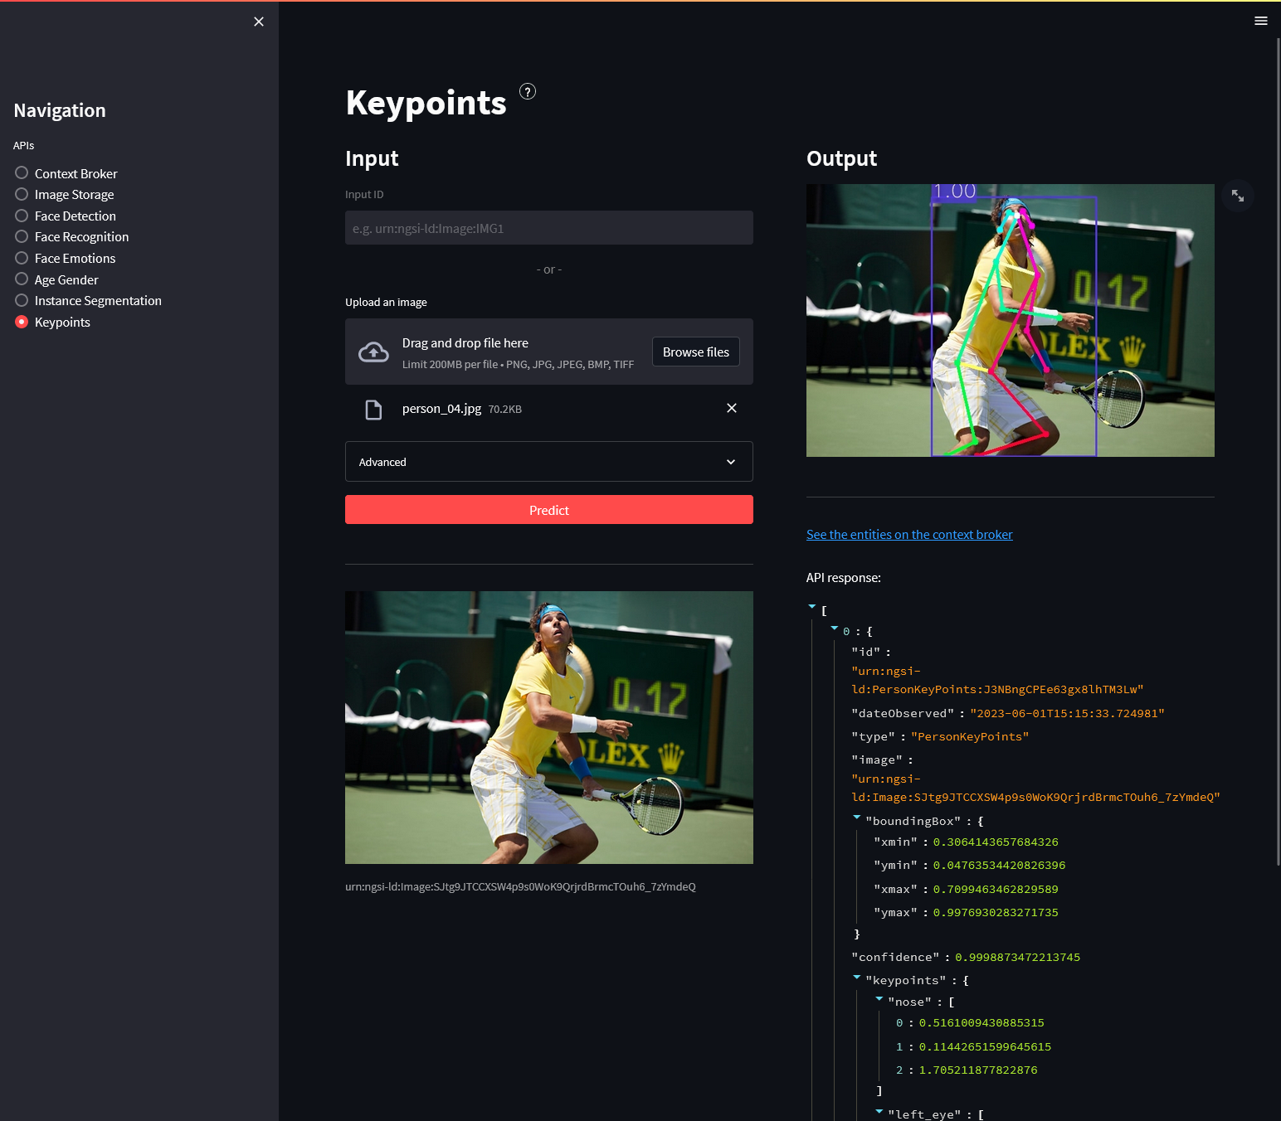Viewport: 1281px width, 1121px height.
Task: Show the Keypoints help tooltip icon
Action: tap(528, 91)
